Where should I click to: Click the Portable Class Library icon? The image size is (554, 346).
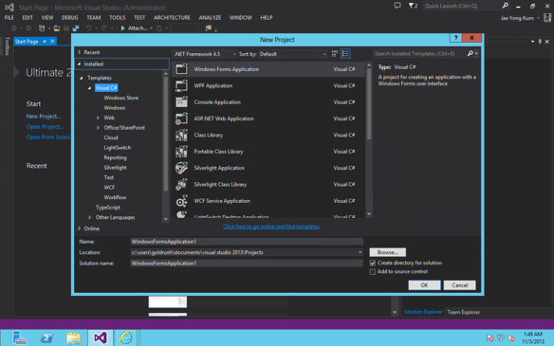coord(182,152)
